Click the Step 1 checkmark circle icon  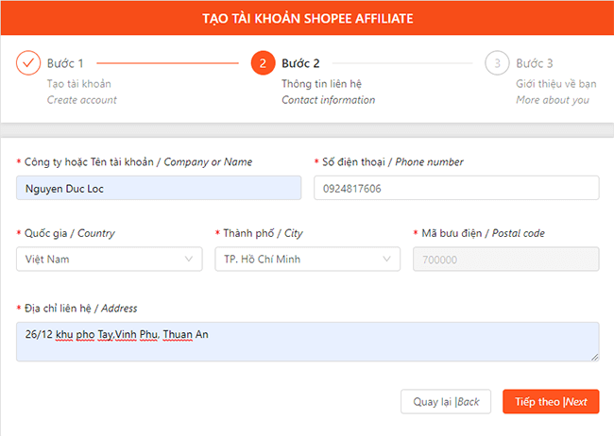tap(29, 63)
